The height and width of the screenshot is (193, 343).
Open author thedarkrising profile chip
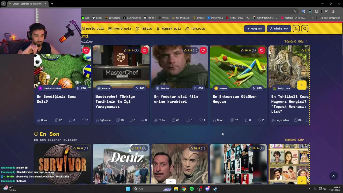pyautogui.click(x=50, y=88)
